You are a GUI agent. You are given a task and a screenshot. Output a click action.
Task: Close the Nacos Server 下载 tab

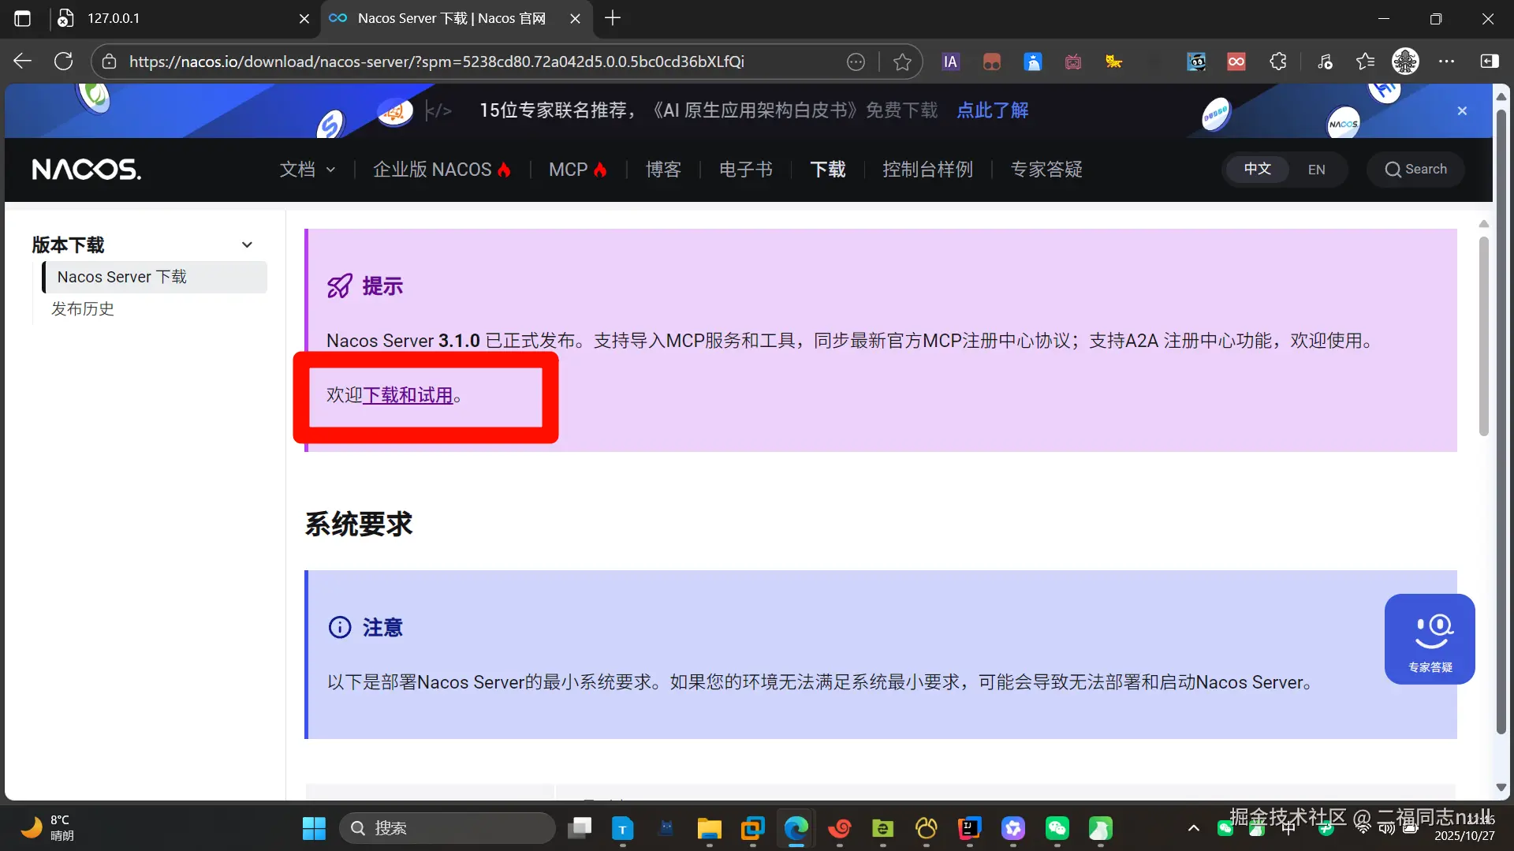(576, 18)
